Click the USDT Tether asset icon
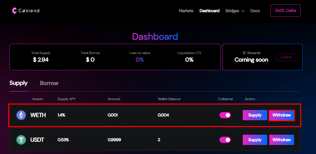Viewport: 316px width, 154px height. (x=21, y=140)
